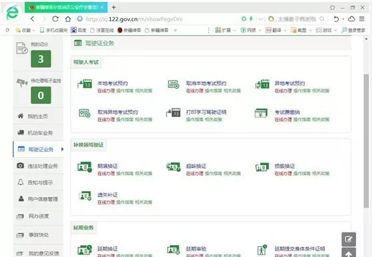Open the address bar history dropdown chevron
Viewport: 372px width, 257px height.
tap(261, 19)
